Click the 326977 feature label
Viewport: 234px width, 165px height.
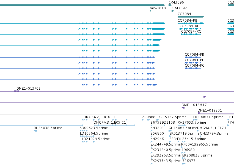coord(189,161)
